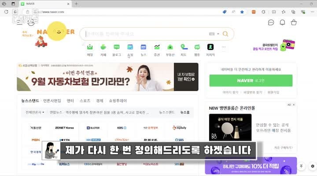Open the orange extension icon in browser toolbar
The height and width of the screenshot is (176, 317).
pos(254,12)
